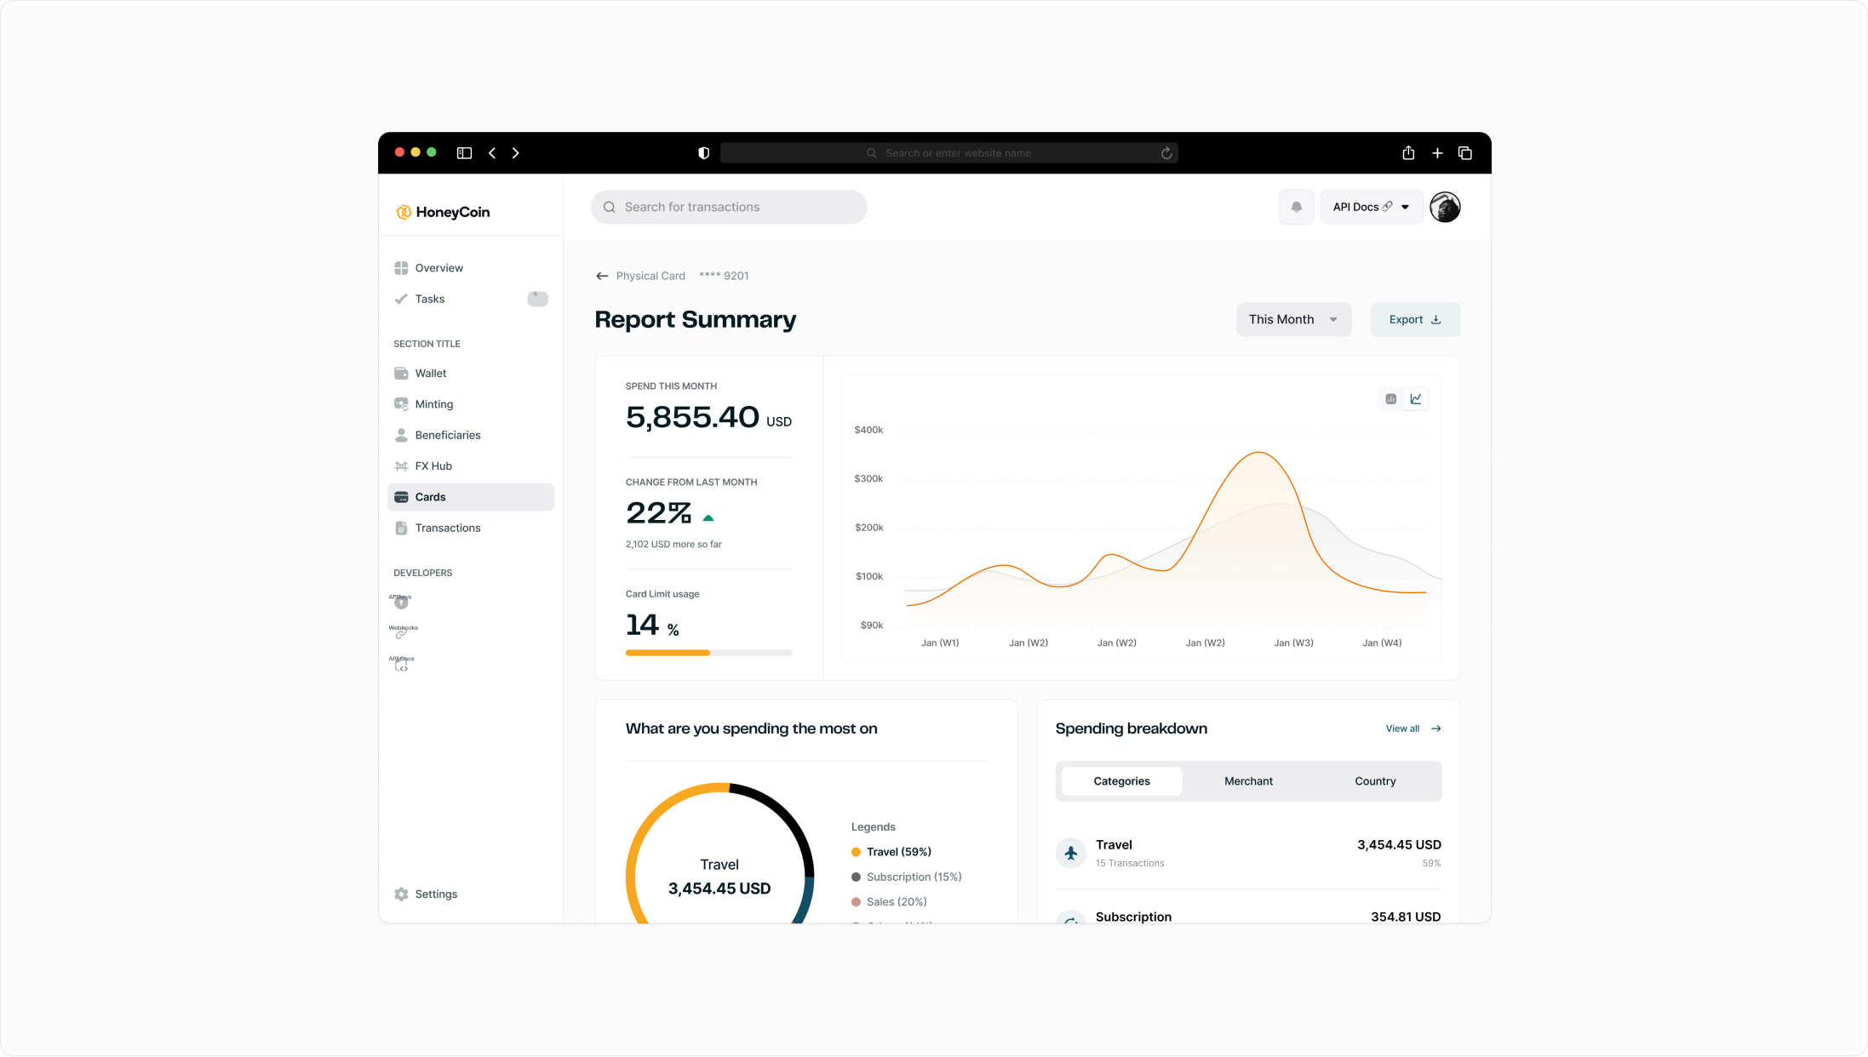Click the Search for transactions field
Screen dimensions: 1868x1057
click(x=729, y=207)
